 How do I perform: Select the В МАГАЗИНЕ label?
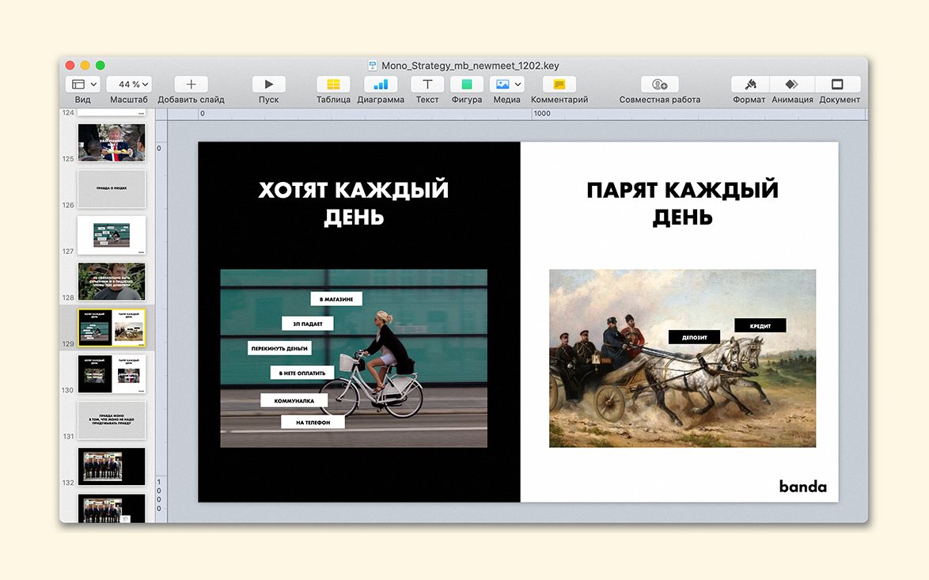336,299
